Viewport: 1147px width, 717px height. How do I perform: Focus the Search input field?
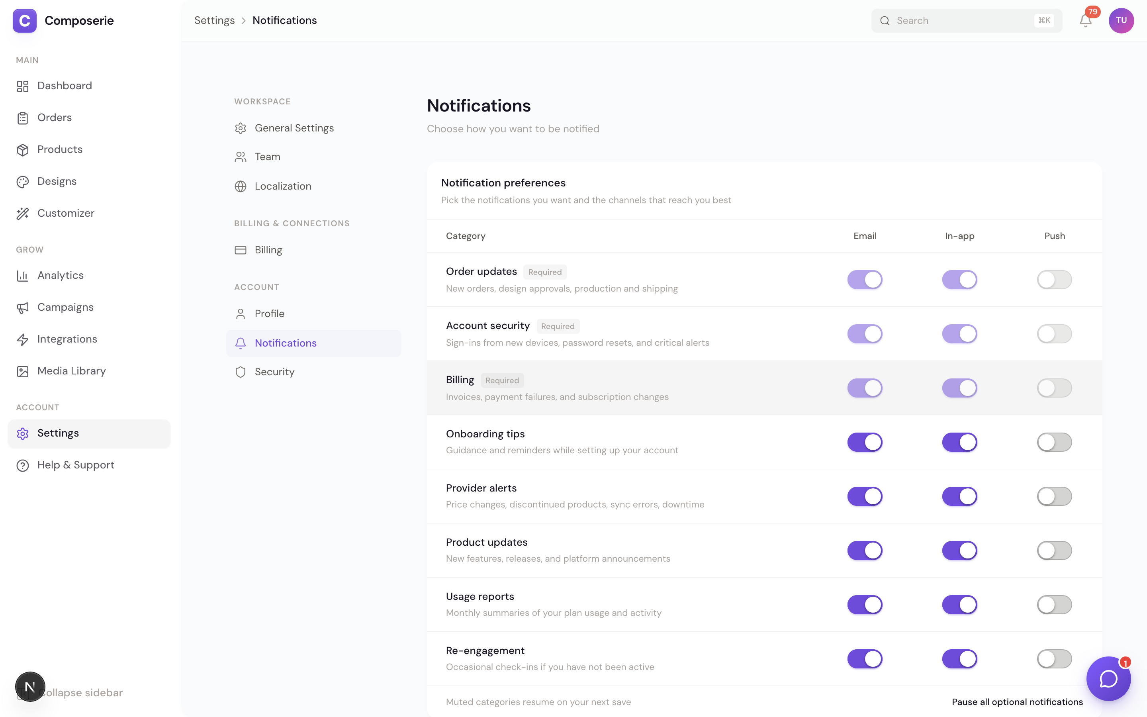[x=967, y=20]
